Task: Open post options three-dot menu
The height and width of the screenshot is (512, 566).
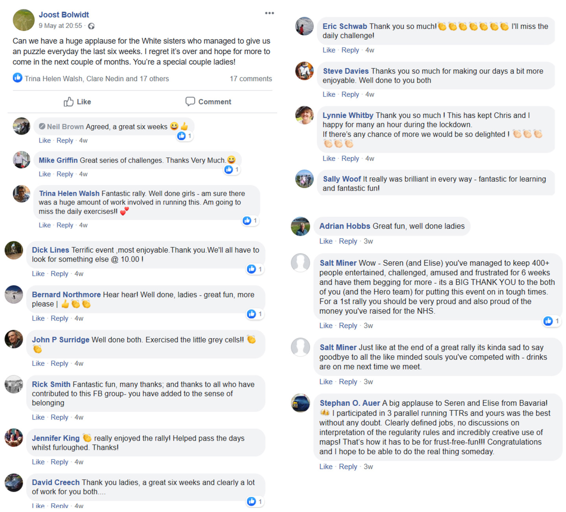Action: [269, 13]
